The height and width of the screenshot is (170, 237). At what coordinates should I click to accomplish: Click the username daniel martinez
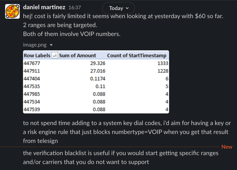(x=44, y=7)
